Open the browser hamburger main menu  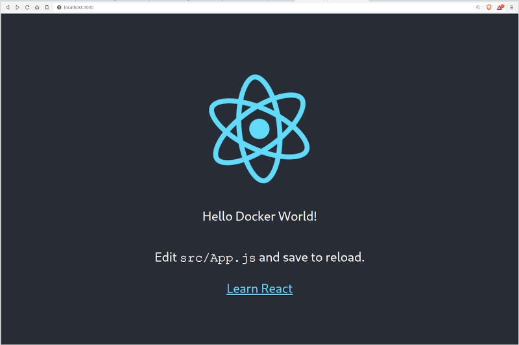click(511, 7)
